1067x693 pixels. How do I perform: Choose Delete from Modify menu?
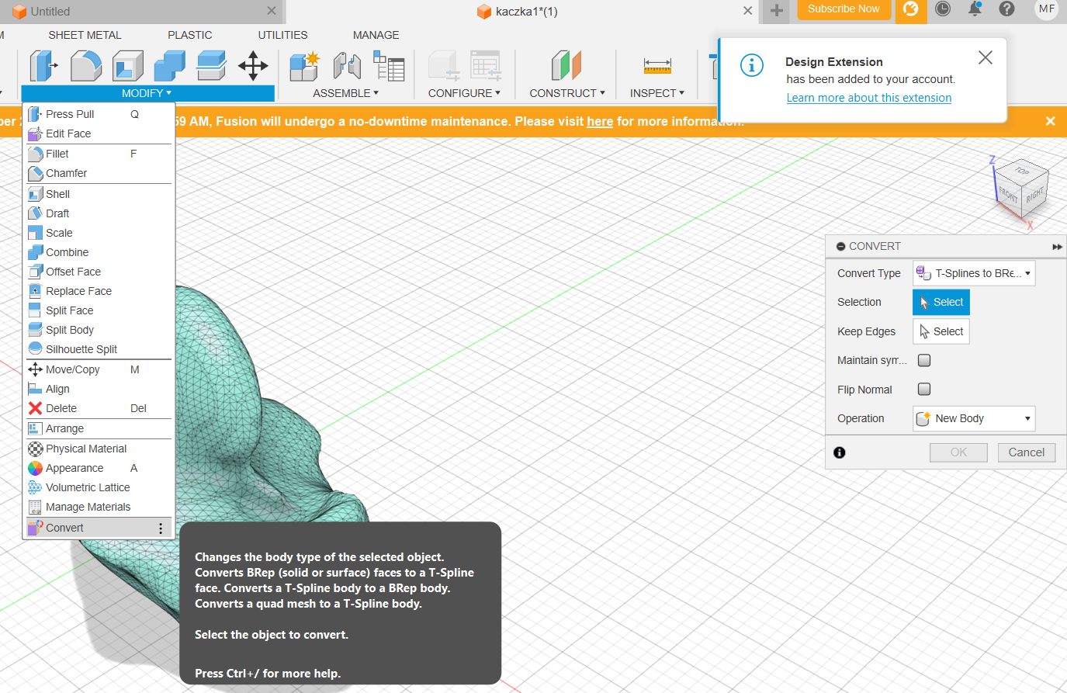click(99, 408)
